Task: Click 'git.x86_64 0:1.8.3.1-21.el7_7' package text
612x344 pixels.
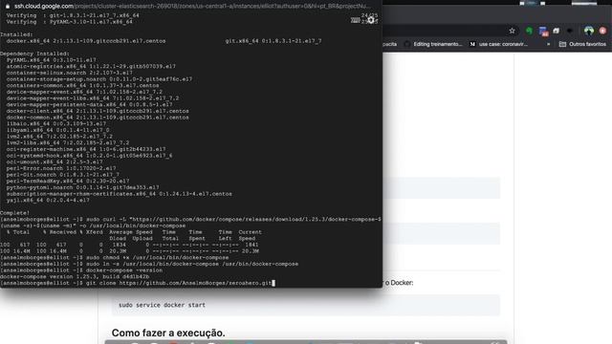Action: pos(273,41)
